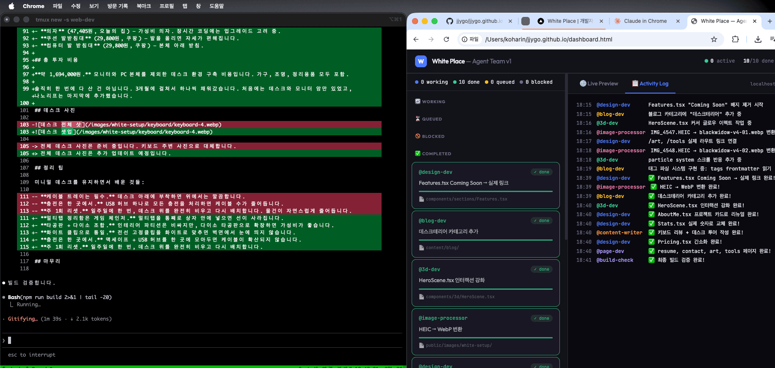Open the 방문 기록 menu
775x368 pixels.
click(x=118, y=6)
